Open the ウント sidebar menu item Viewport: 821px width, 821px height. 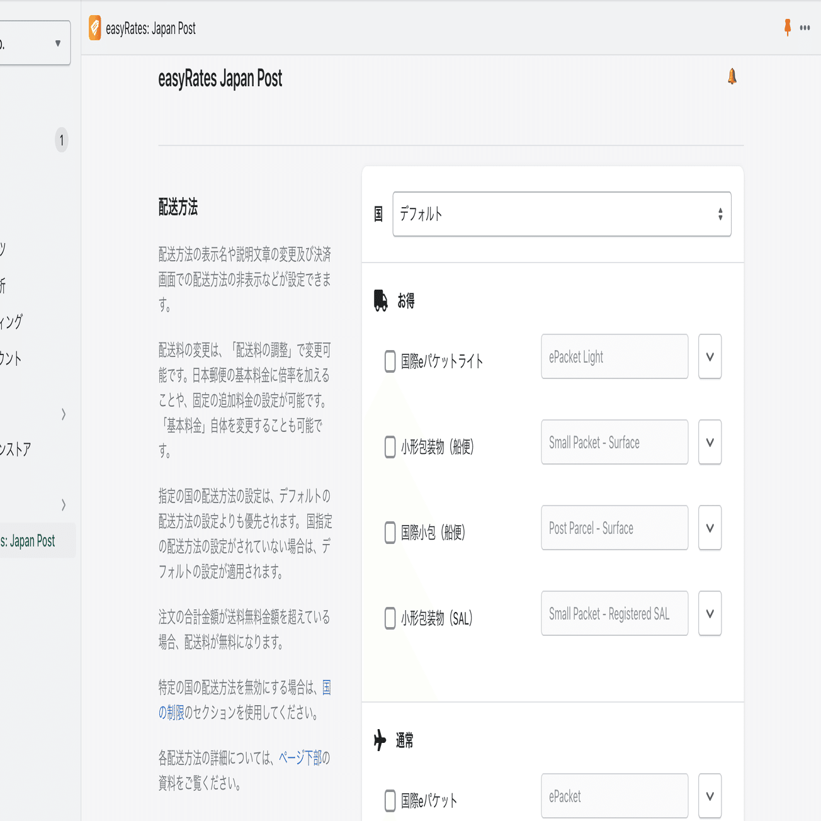point(11,359)
